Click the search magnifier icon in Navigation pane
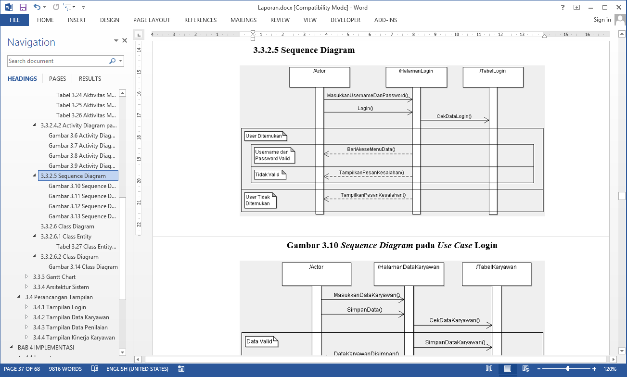Image resolution: width=627 pixels, height=377 pixels. click(x=112, y=61)
